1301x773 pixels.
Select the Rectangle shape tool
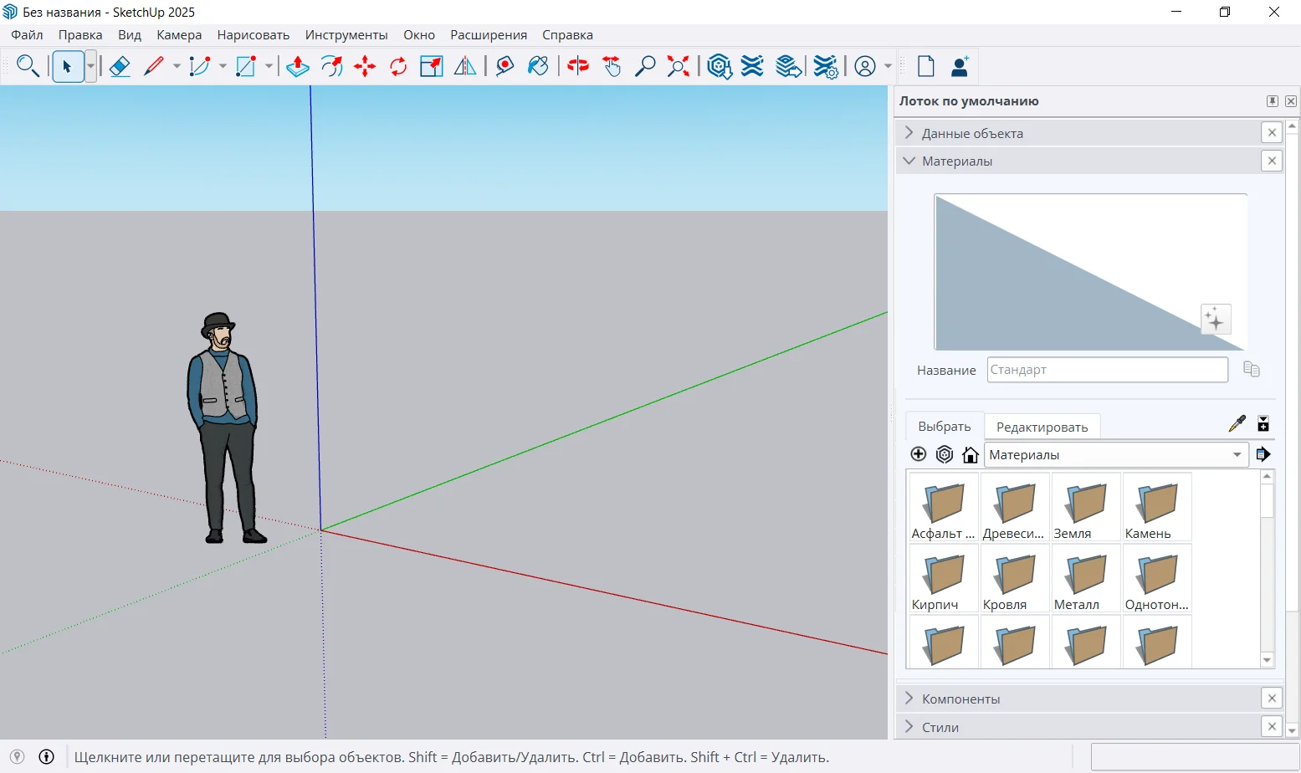pos(245,66)
